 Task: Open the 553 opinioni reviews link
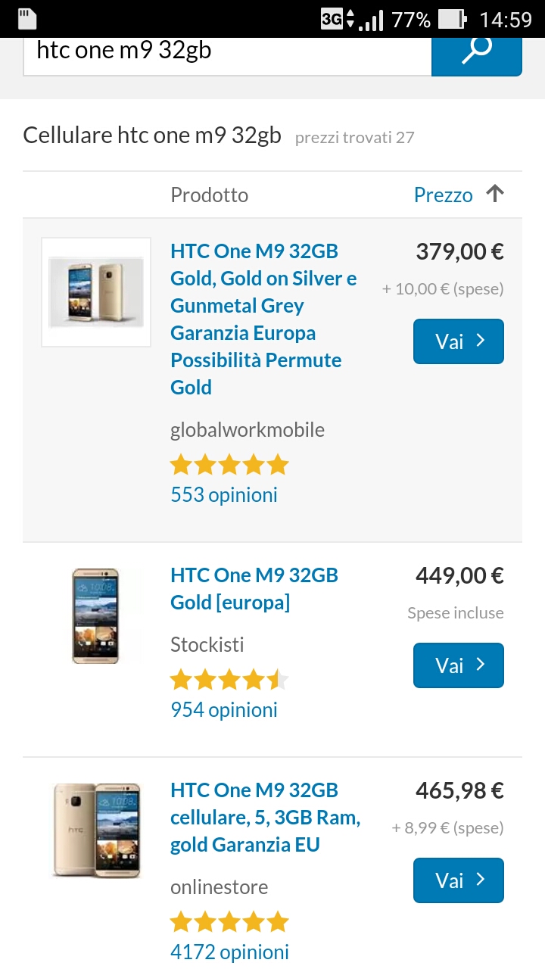(224, 495)
